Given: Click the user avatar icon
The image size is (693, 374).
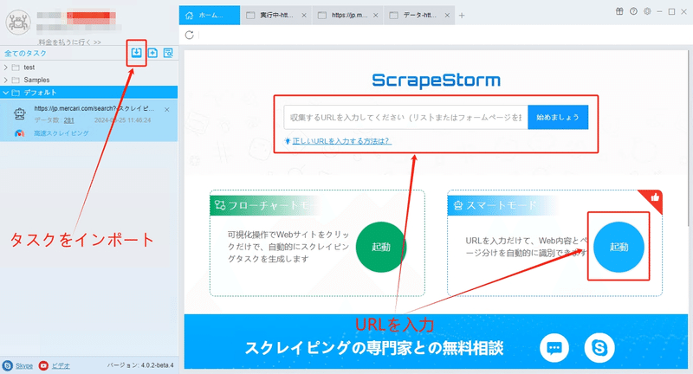Looking at the screenshot, I should 18,23.
